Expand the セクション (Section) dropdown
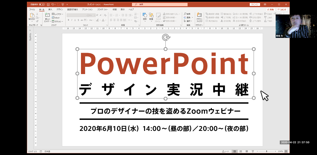The width and height of the screenshot is (317, 155). 58,21
